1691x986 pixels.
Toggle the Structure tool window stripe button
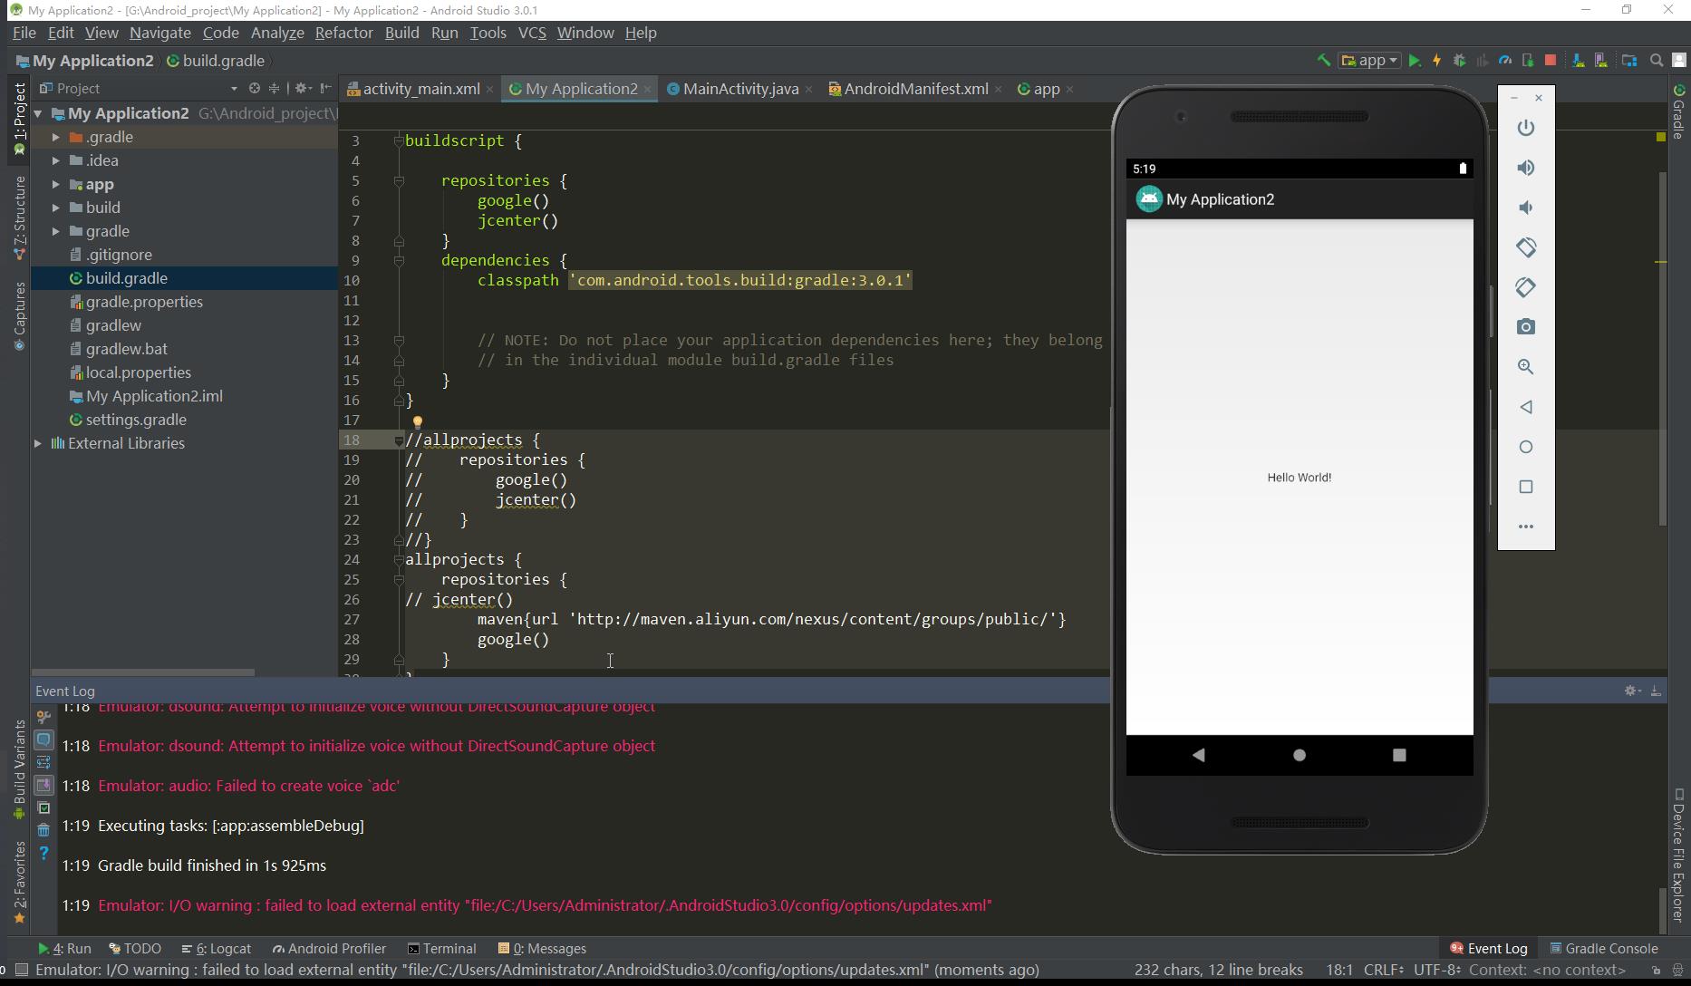(x=19, y=217)
